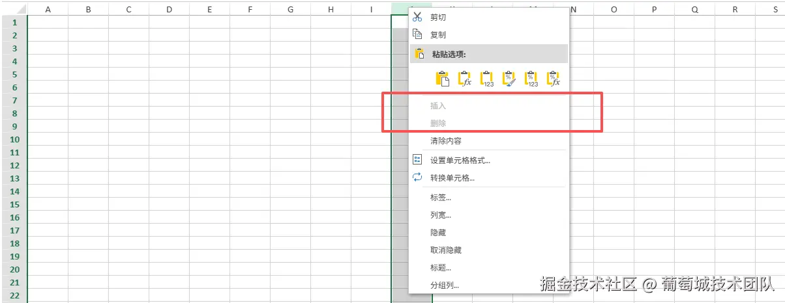Screen dimensions: 785x303
Task: Select column E header
Action: point(209,9)
